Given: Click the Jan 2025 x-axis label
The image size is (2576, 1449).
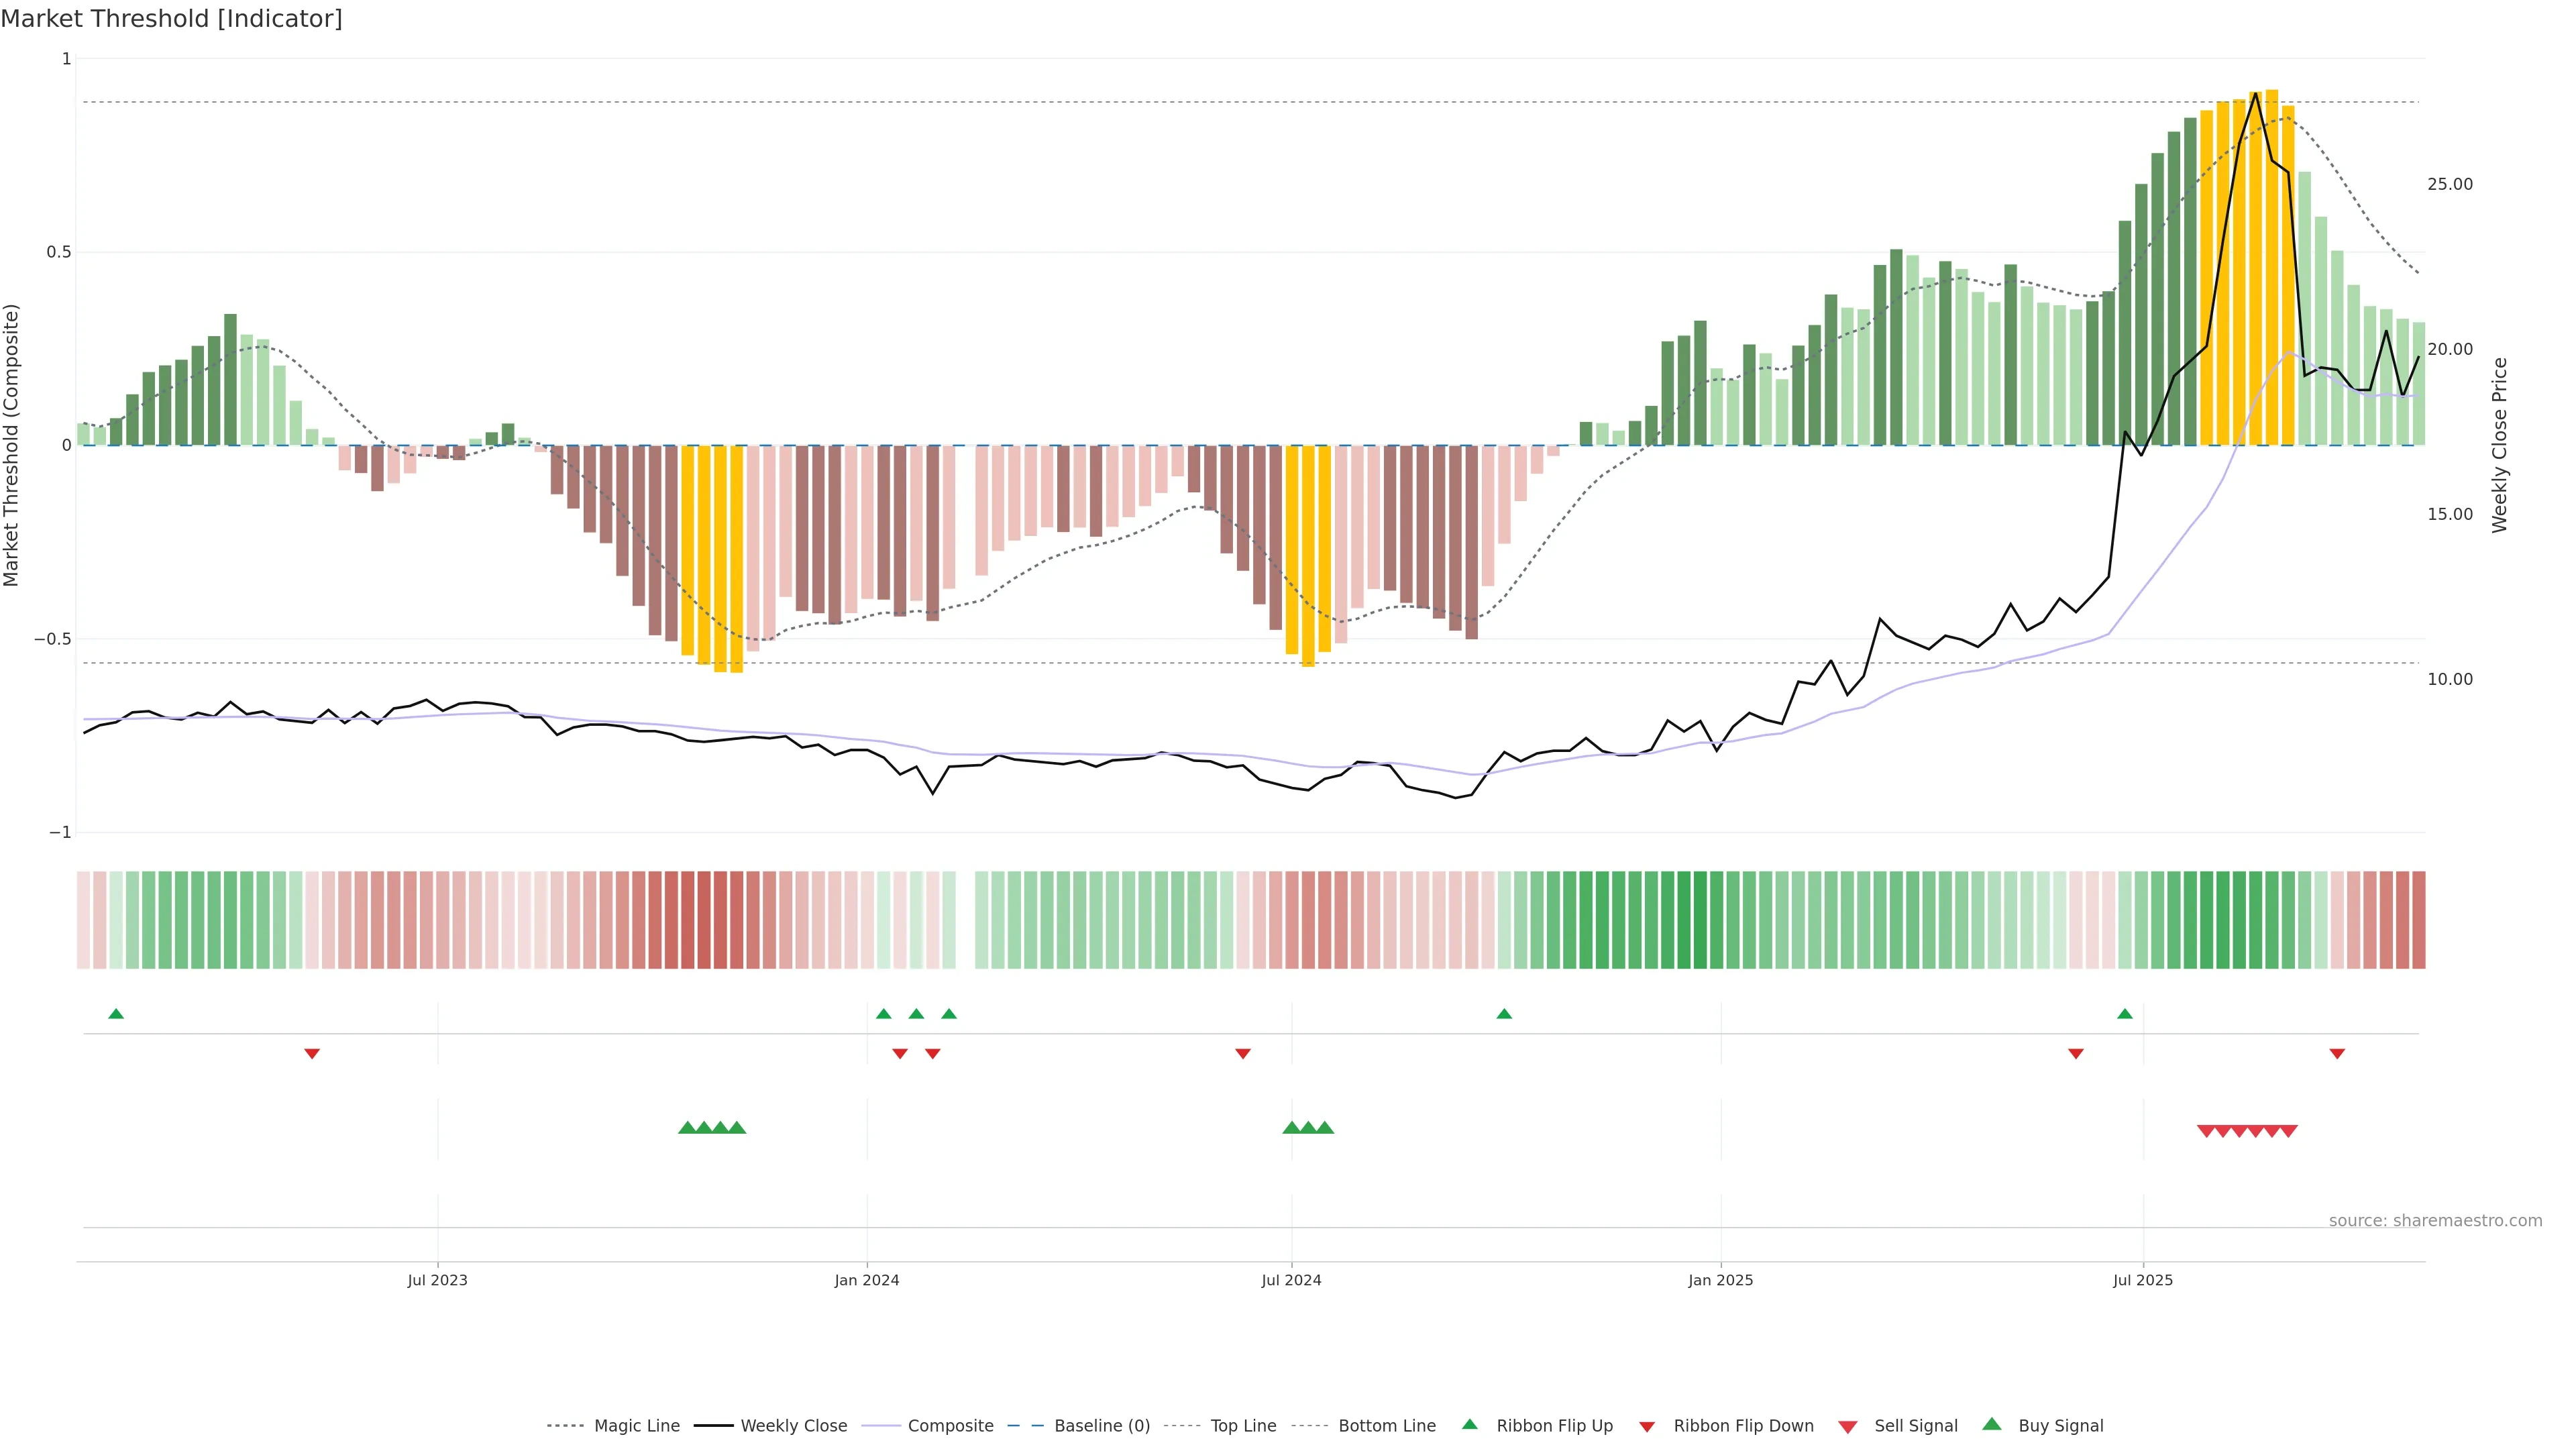Looking at the screenshot, I should (x=1720, y=1280).
